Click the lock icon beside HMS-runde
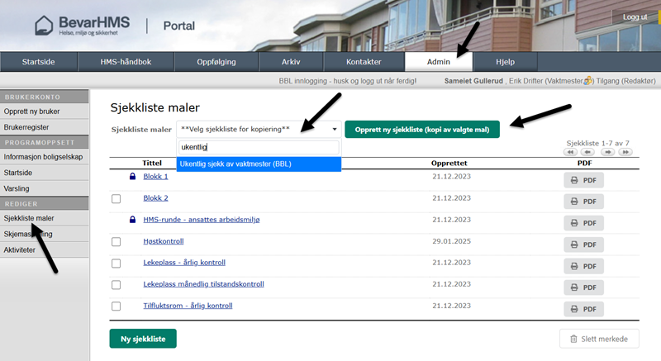This screenshot has width=661, height=361. pyautogui.click(x=131, y=220)
